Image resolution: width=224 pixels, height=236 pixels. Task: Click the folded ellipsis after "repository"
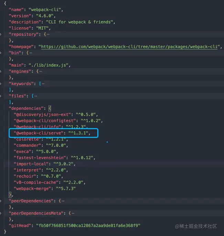(48, 34)
